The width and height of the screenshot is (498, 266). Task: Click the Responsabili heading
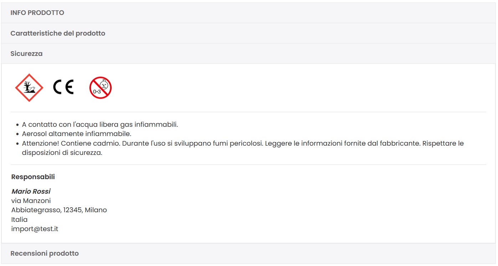(33, 177)
